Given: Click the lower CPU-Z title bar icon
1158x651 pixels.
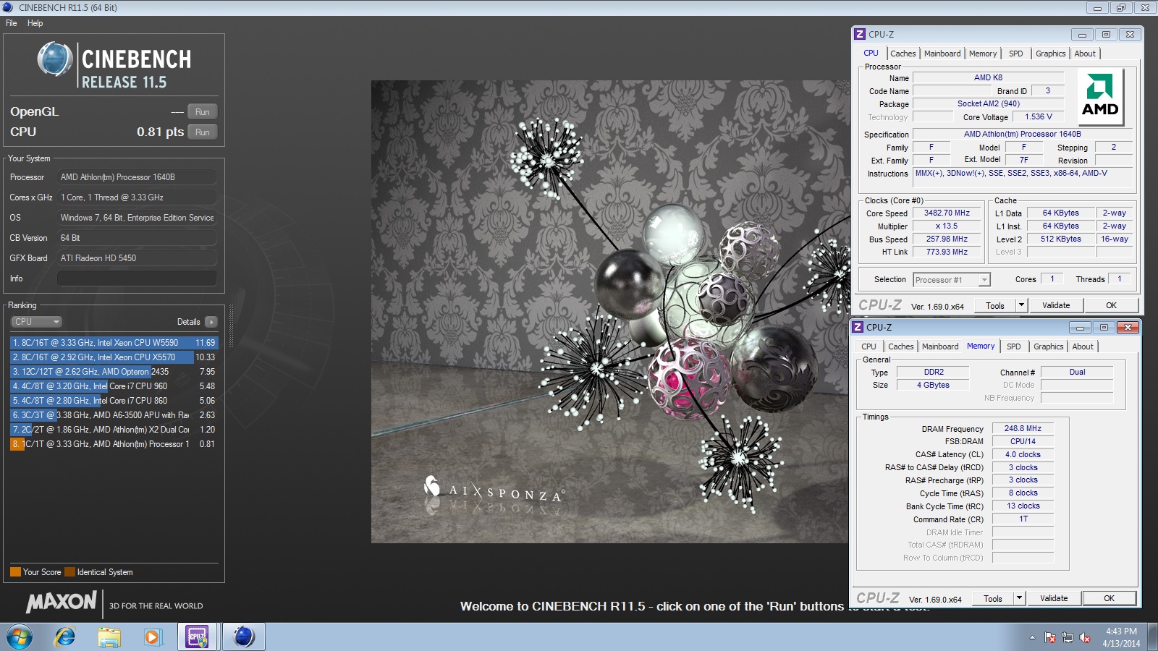Looking at the screenshot, I should 858,327.
